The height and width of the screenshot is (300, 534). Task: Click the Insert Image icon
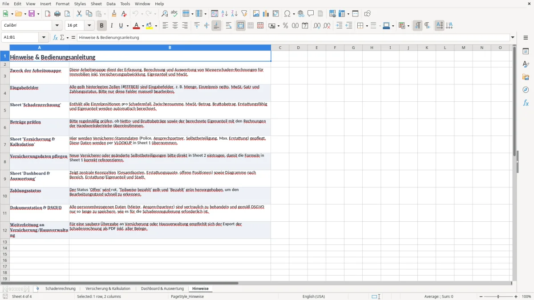[256, 14]
